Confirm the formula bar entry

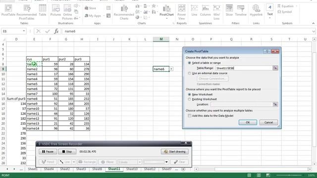click(48, 31)
